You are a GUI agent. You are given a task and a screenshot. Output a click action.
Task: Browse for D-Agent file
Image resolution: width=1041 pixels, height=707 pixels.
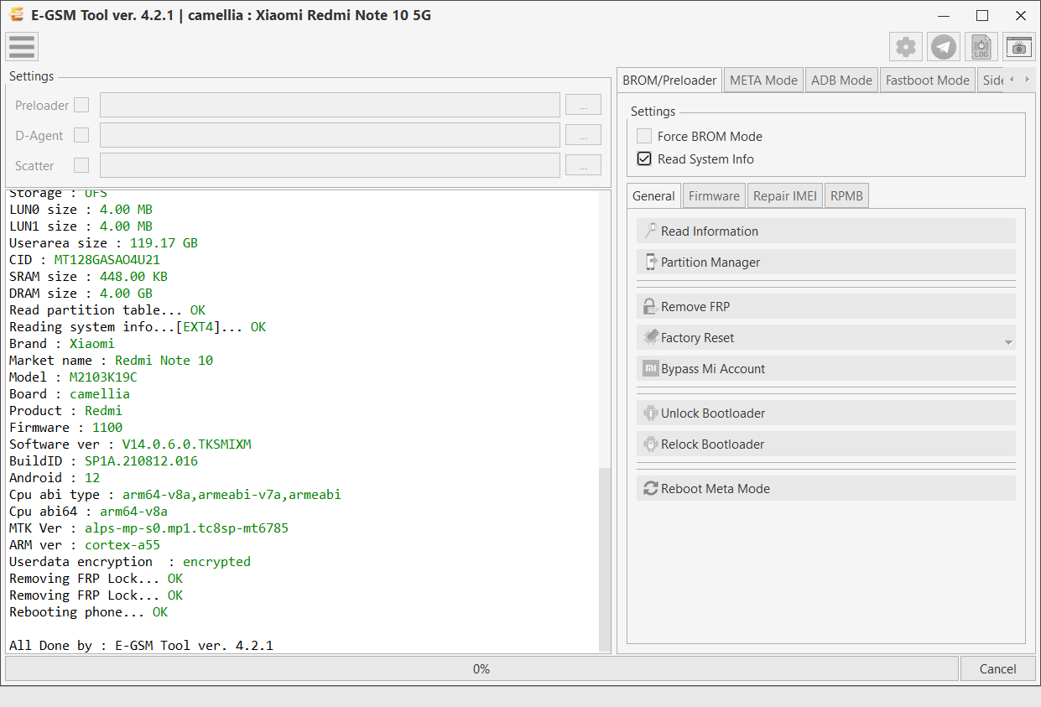(x=583, y=135)
